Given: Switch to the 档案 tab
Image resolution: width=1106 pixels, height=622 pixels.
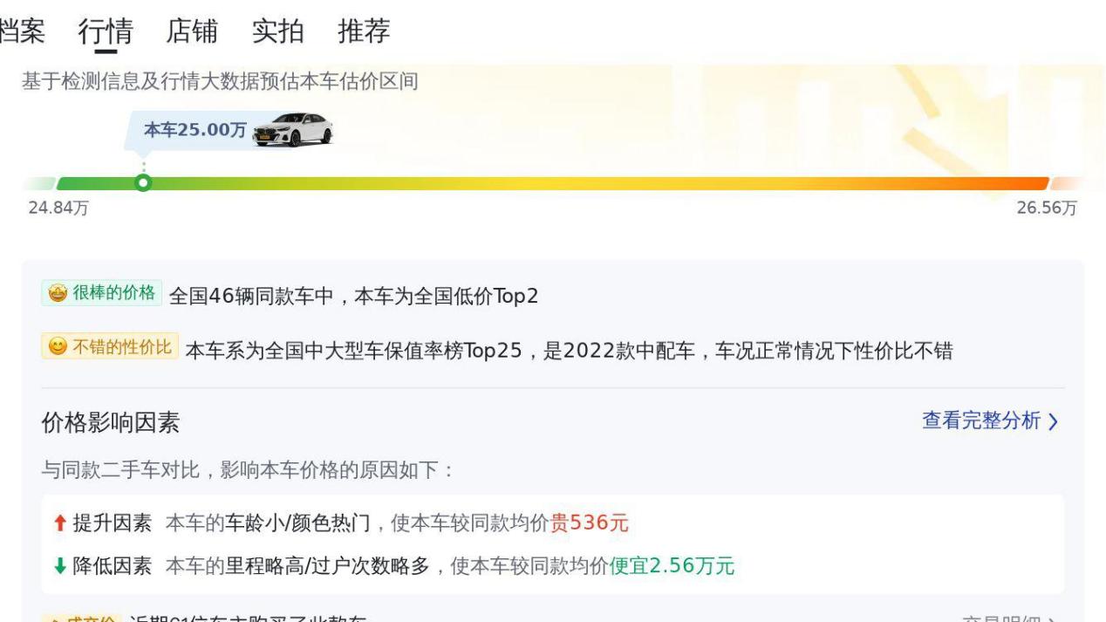Looking at the screenshot, I should (22, 31).
